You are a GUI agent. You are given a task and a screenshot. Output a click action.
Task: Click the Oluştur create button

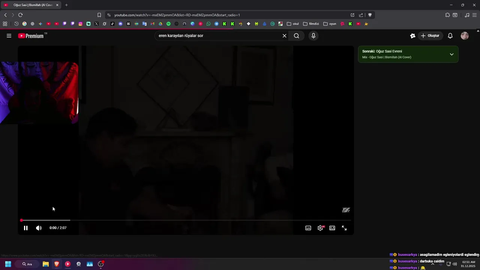430,36
